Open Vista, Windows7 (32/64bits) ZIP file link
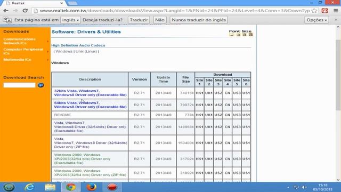Image resolution: width=341 pixels, height=192 pixels. click(91, 143)
